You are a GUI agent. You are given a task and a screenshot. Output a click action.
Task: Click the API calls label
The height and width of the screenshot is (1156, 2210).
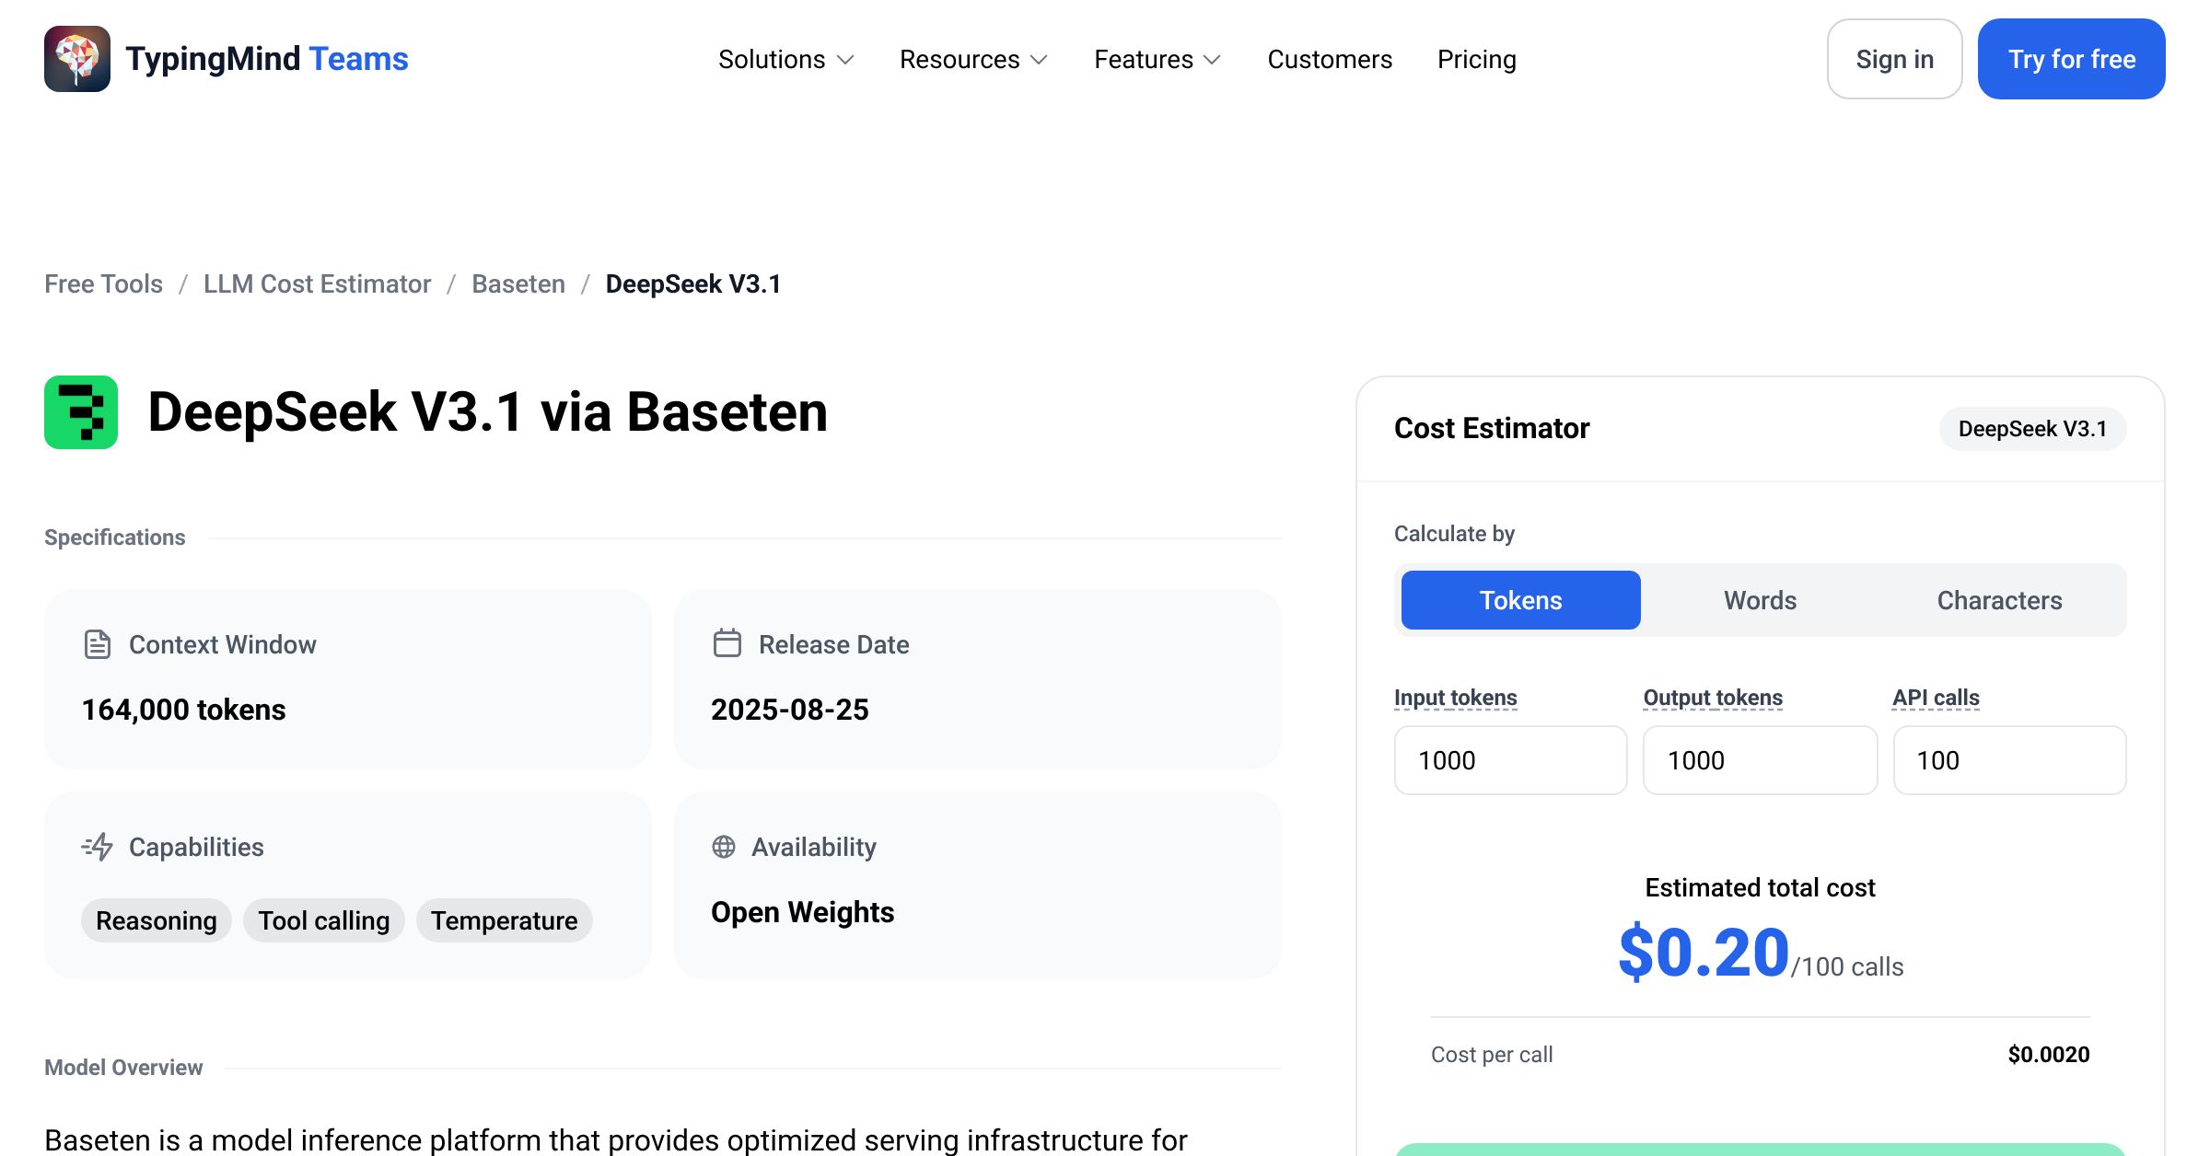tap(1936, 698)
